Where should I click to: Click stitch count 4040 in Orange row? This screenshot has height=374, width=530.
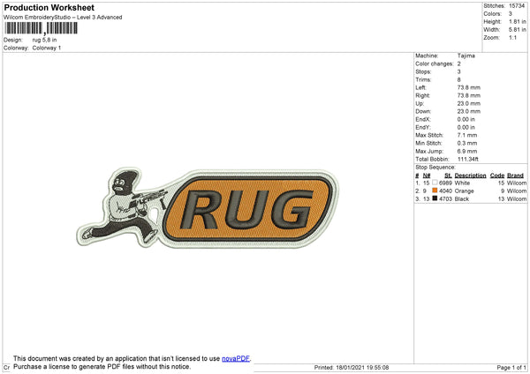[445, 191]
